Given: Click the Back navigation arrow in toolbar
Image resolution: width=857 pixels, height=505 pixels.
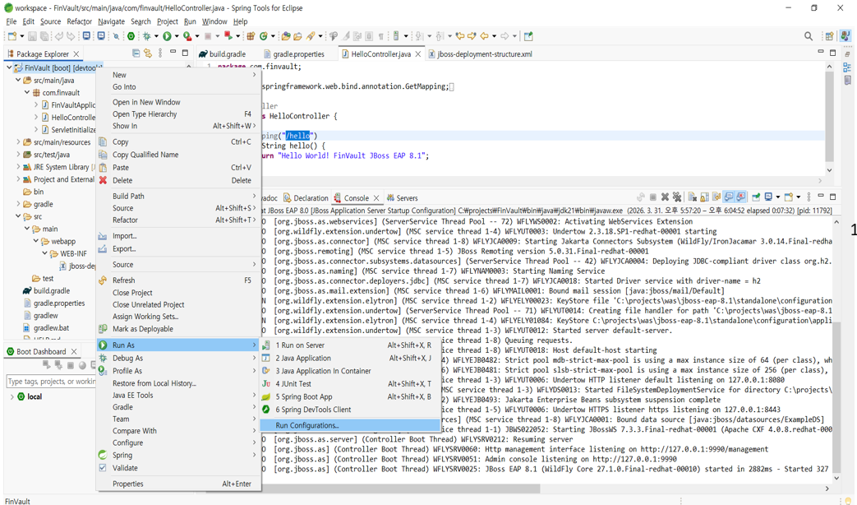Looking at the screenshot, I should [x=484, y=36].
